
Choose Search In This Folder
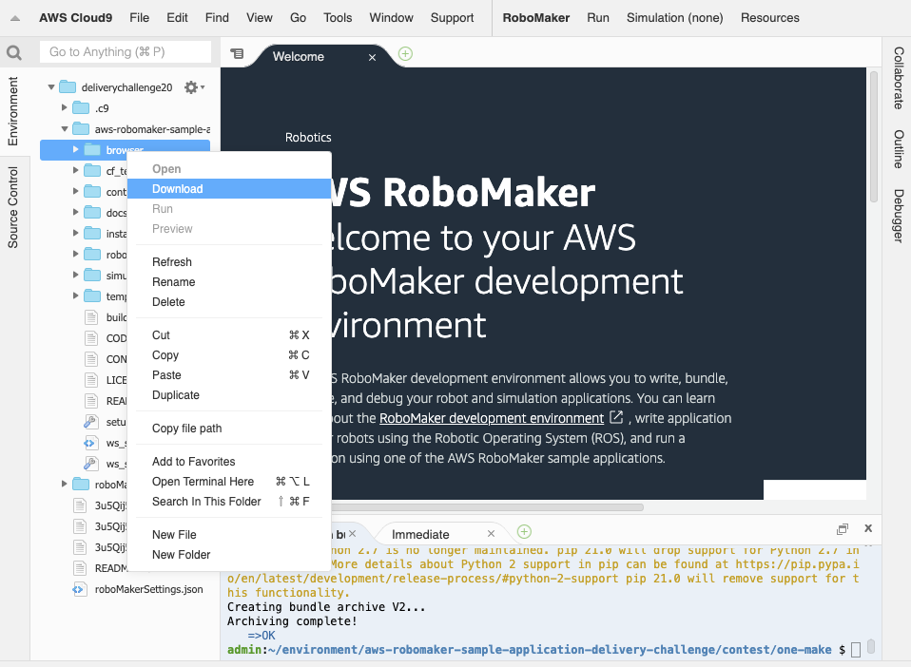[229, 501]
